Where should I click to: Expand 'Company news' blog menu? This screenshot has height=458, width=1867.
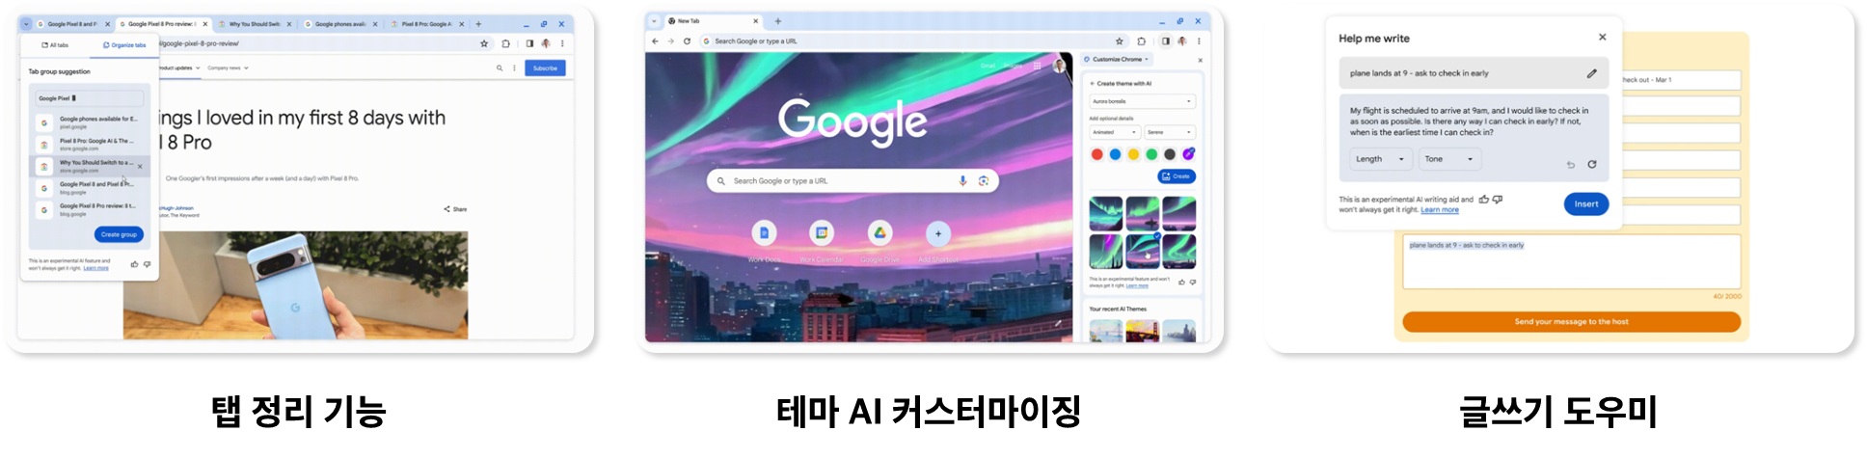click(x=228, y=68)
